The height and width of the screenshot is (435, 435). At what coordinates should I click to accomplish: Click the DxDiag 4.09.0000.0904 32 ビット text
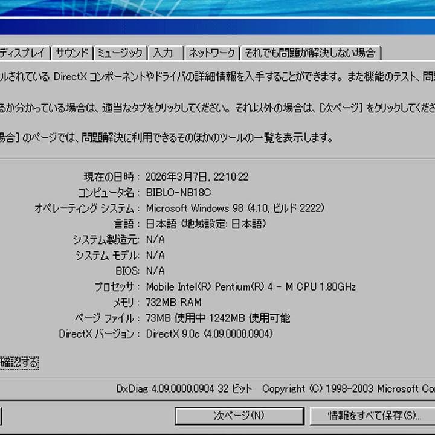(x=184, y=389)
